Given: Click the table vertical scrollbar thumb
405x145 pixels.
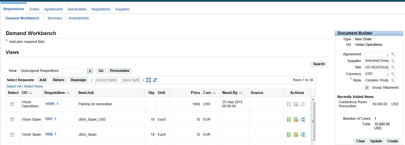Looking at the screenshot, I should [x=313, y=122].
